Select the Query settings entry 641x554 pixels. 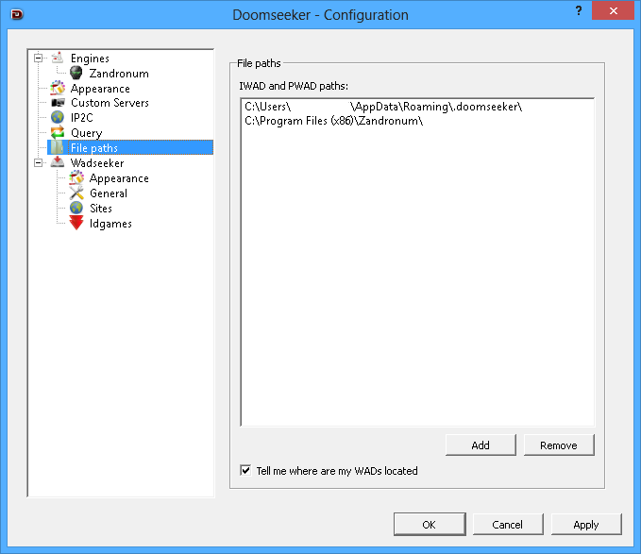click(x=86, y=133)
